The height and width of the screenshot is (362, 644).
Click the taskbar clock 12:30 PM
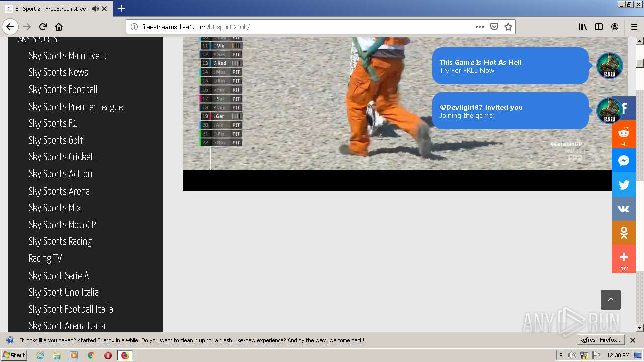coord(618,355)
